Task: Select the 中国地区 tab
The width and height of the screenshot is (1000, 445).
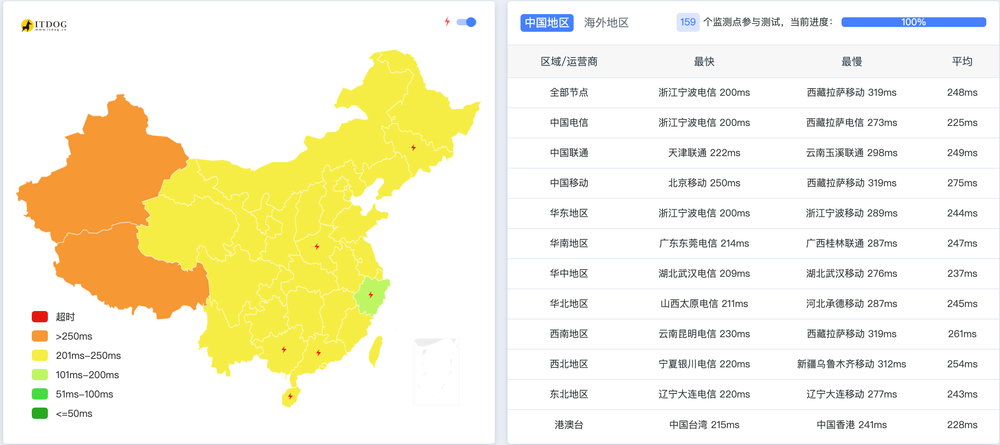Action: coord(547,23)
